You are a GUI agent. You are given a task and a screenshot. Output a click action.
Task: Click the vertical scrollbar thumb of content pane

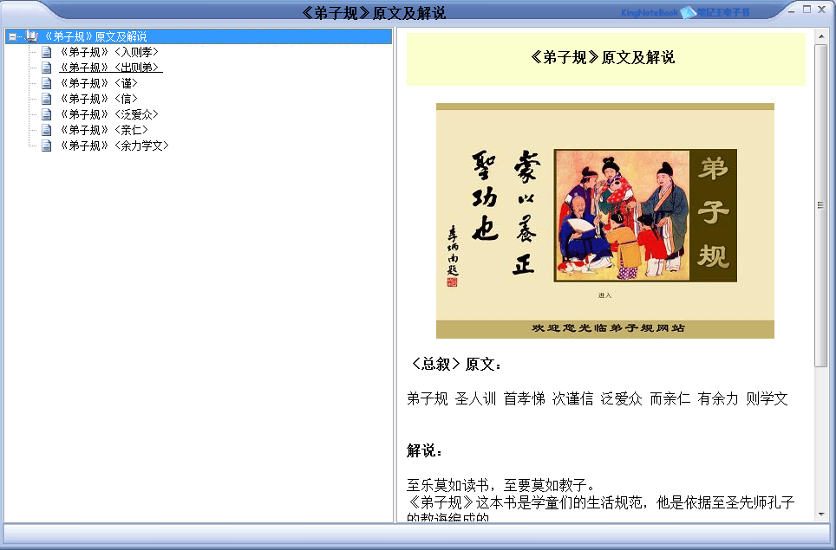821,205
